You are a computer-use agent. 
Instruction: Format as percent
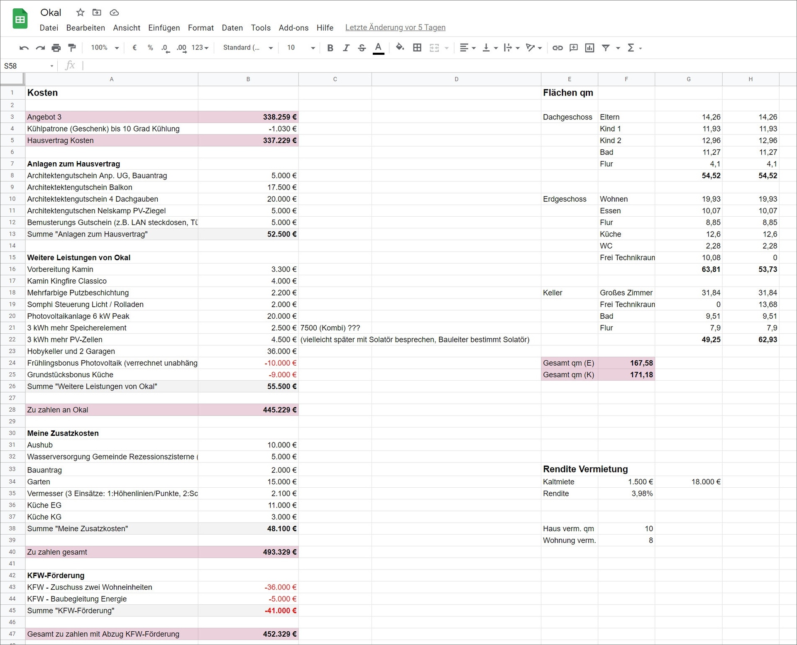(150, 48)
